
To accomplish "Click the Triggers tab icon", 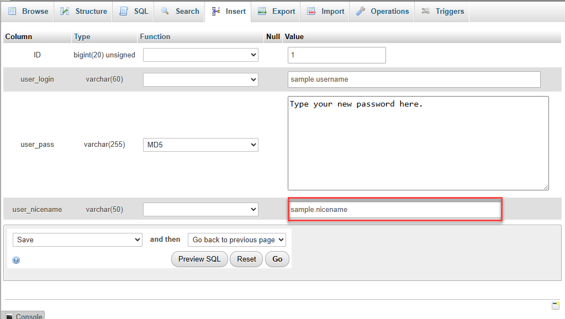I will [425, 11].
